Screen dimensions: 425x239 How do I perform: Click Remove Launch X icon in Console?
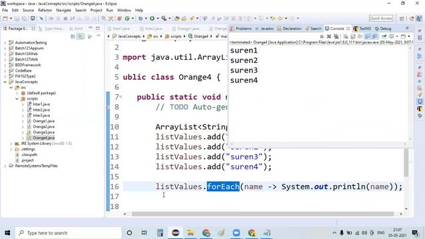(x=329, y=37)
